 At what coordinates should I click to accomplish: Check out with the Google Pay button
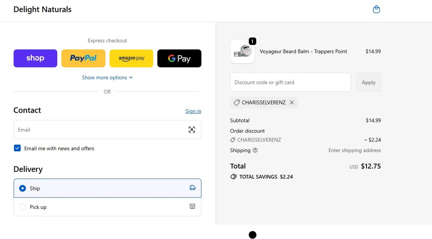point(179,58)
